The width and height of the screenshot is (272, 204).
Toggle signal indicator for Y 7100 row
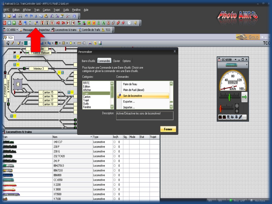click(115, 199)
